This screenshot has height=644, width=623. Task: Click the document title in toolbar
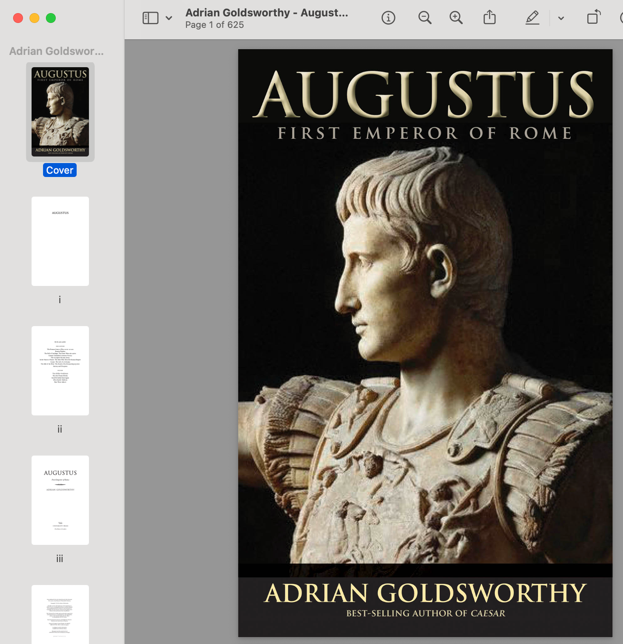[x=267, y=13]
